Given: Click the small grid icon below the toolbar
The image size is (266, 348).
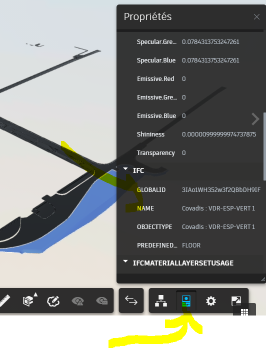Looking at the screenshot, I should pos(244,311).
